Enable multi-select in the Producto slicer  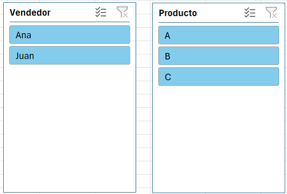[x=250, y=13]
